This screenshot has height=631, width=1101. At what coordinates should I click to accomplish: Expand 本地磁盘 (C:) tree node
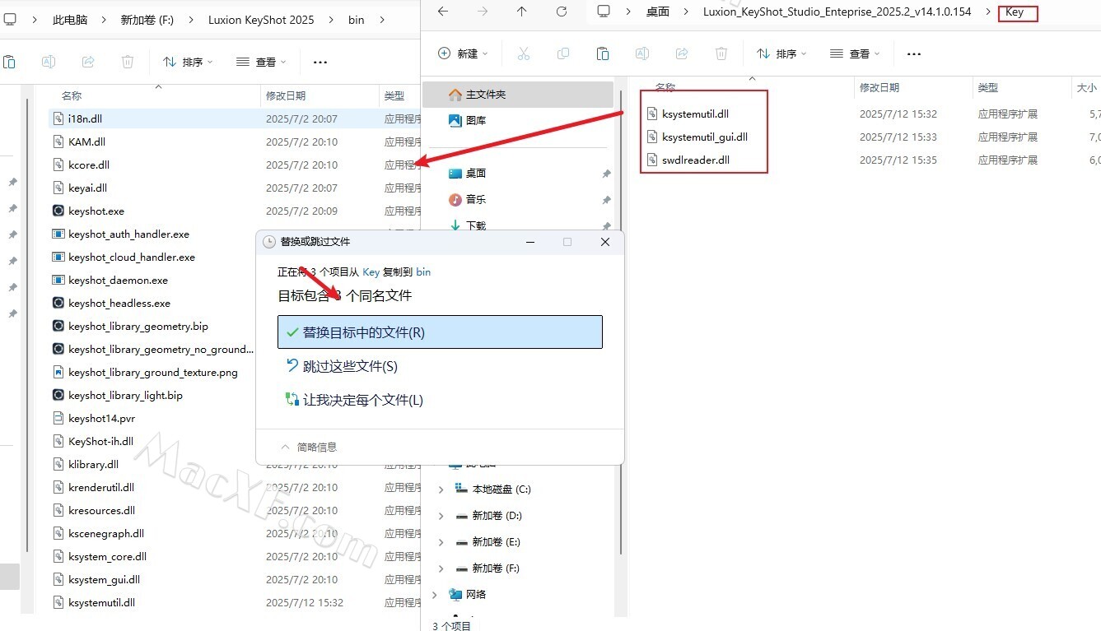coord(441,489)
